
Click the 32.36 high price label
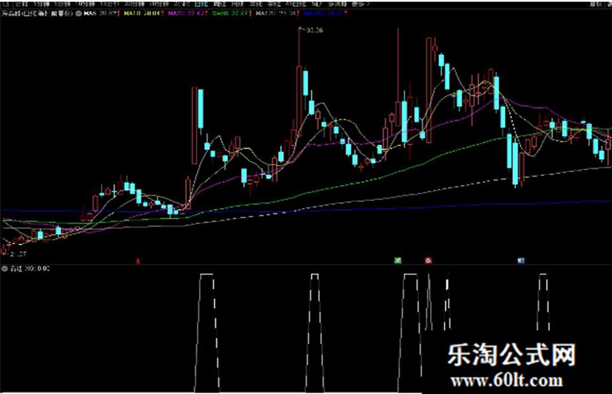pos(315,30)
